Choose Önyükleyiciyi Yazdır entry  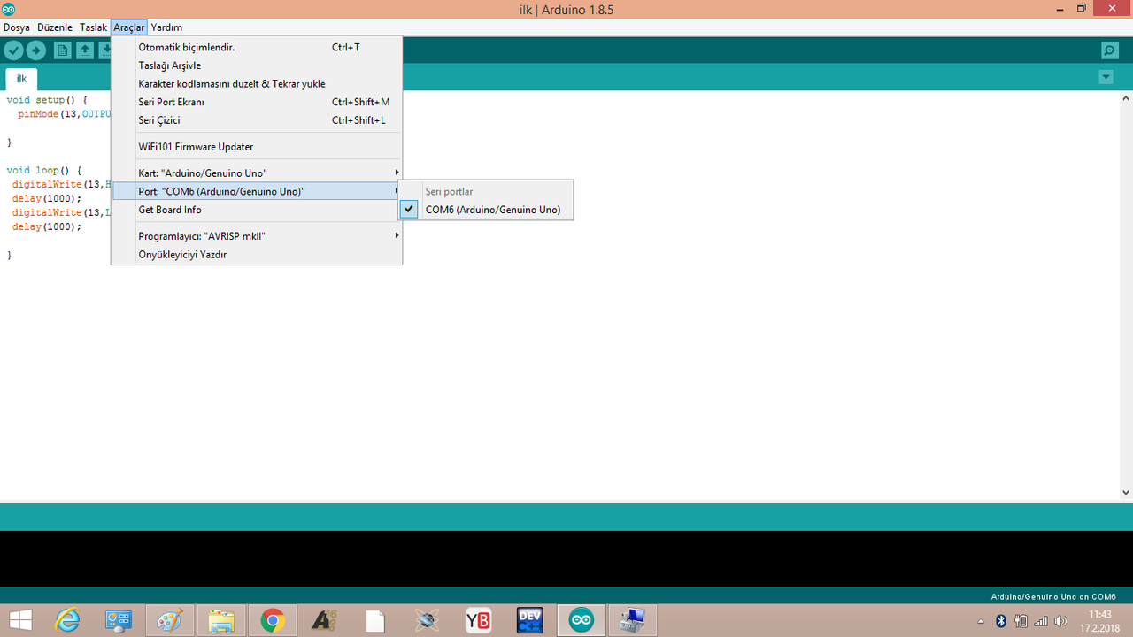257,254
